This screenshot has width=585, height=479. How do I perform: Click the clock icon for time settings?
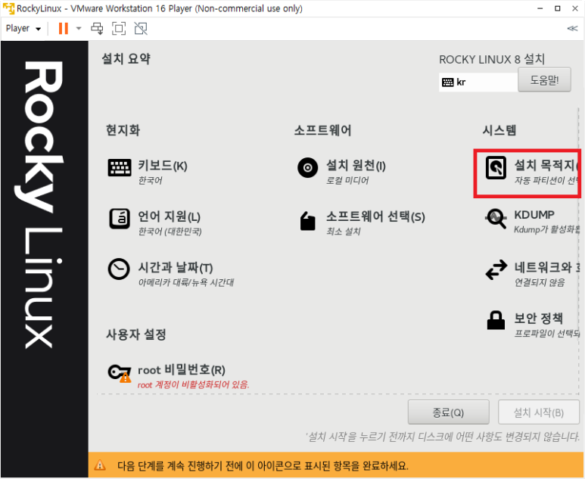[119, 269]
